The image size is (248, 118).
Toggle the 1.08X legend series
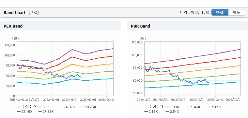(x=172, y=107)
